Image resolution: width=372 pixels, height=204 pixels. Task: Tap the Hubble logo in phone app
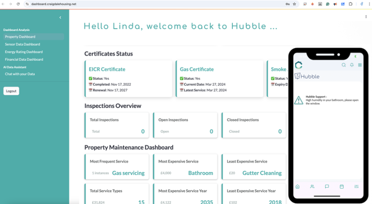(x=307, y=76)
